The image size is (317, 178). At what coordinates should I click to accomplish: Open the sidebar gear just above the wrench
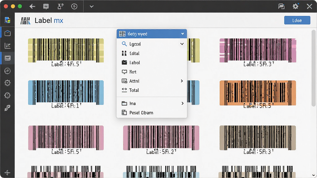[x=7, y=95]
